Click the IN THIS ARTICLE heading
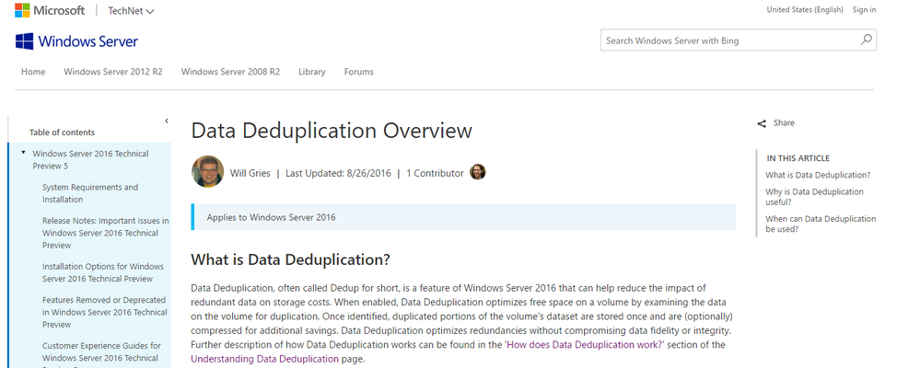This screenshot has width=897, height=368. 798,158
